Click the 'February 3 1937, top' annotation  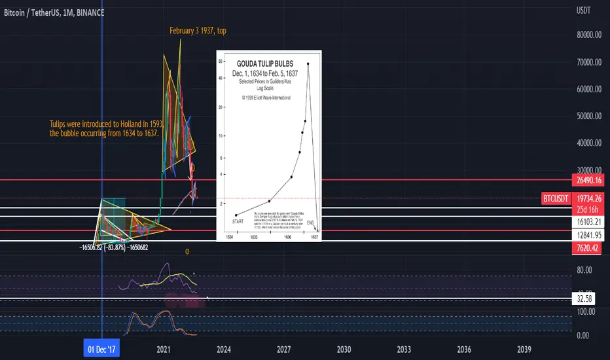198,30
